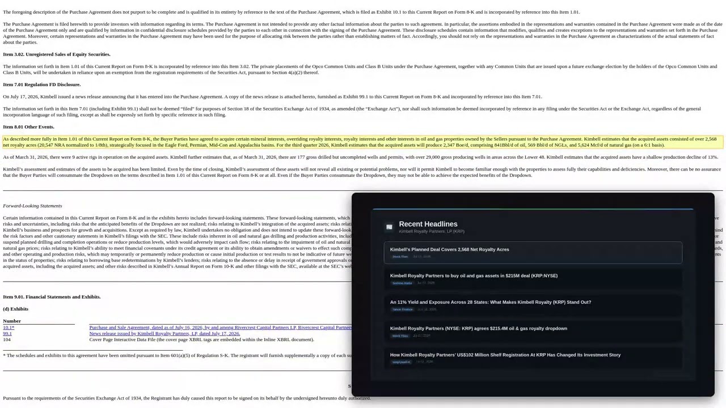
Task: Open exhibit 99.1 link
Action: click(7, 334)
